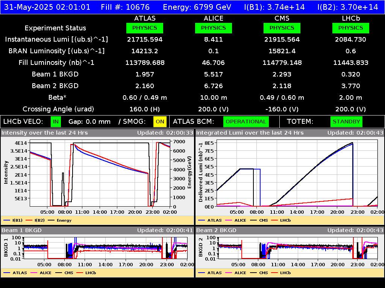Click the LHCb PHYSICS status badge
385x288 pixels.
351,28
